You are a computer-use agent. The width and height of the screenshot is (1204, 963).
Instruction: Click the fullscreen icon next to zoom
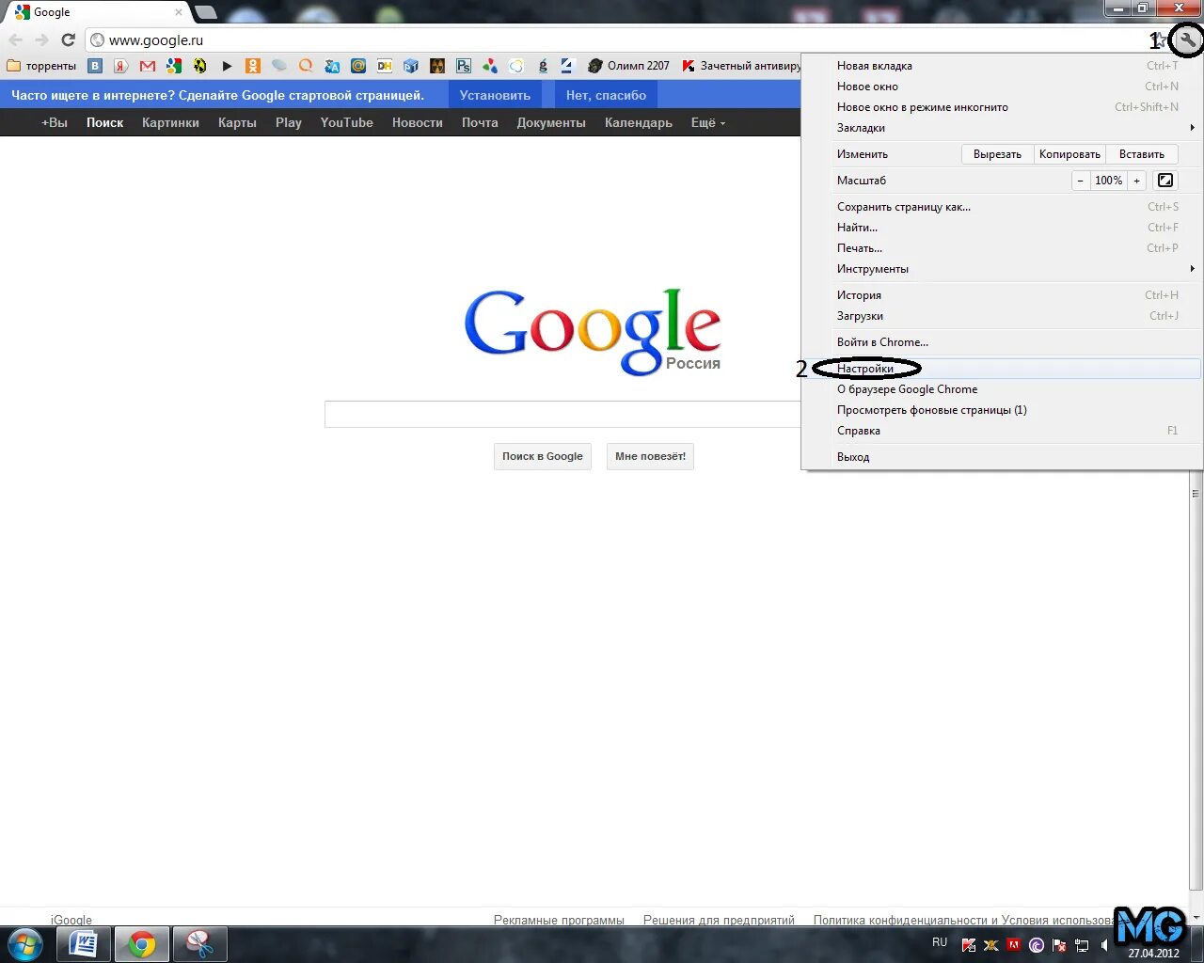(1165, 181)
